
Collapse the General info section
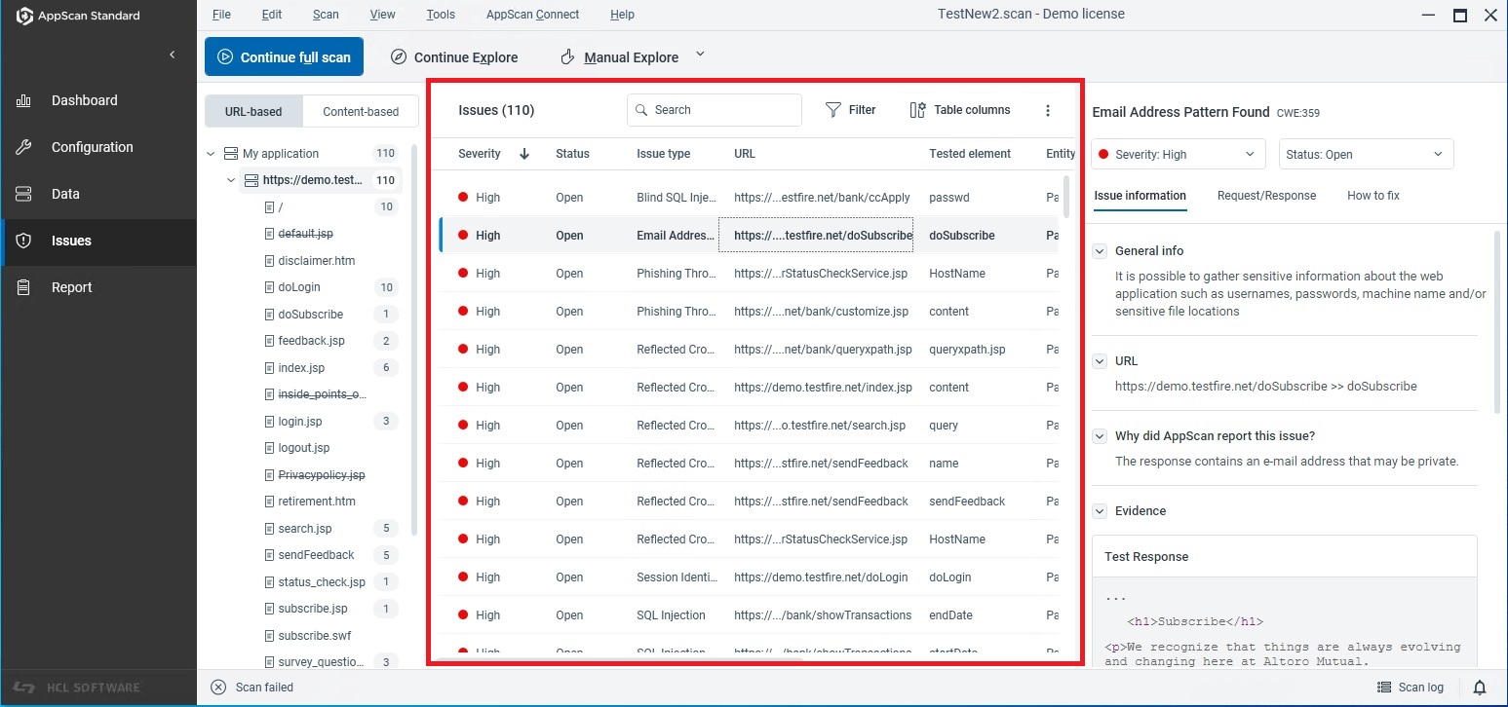pyautogui.click(x=1100, y=251)
